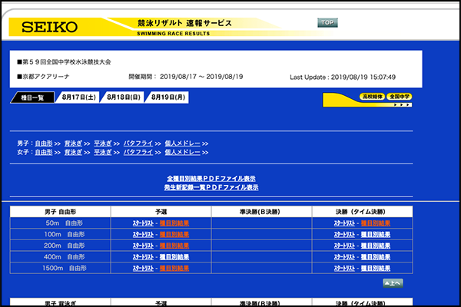View 100m 自由形 heats event results
This screenshot has height=307, width=461.
tap(174, 234)
